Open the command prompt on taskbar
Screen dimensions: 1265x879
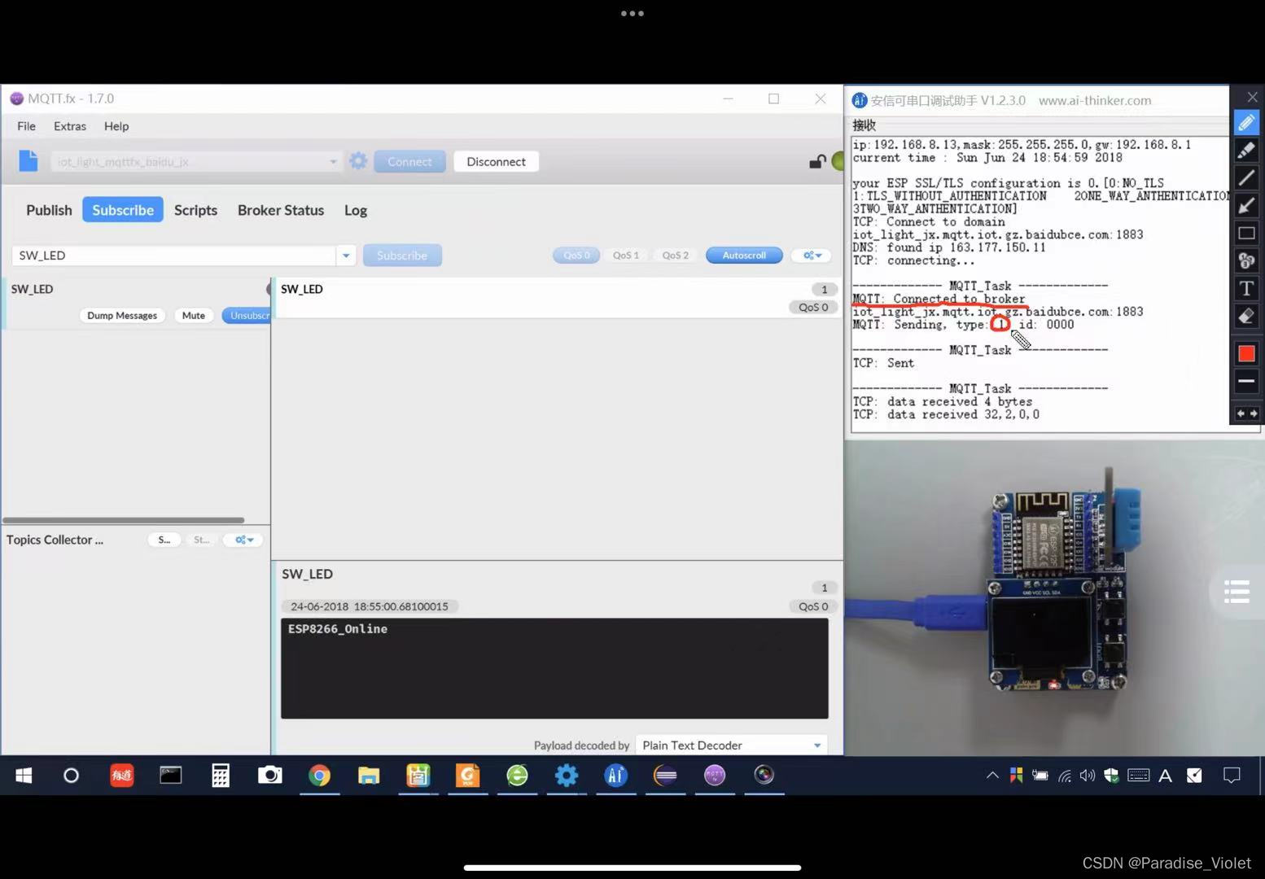point(171,776)
